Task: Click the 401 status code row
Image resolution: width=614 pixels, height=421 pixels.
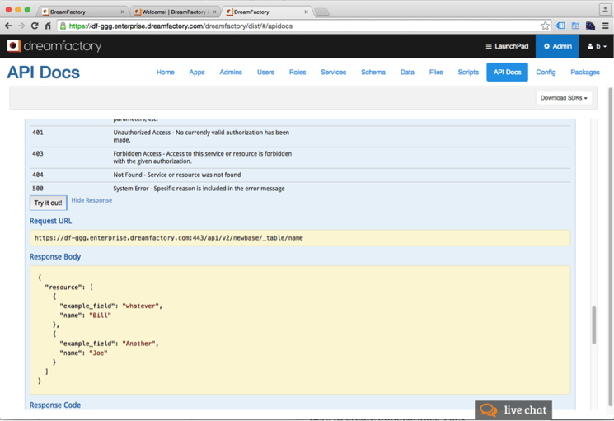Action: [x=300, y=136]
